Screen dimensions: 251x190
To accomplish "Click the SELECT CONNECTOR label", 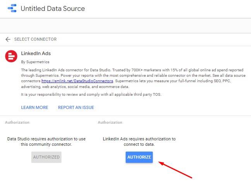I will click(35, 39).
